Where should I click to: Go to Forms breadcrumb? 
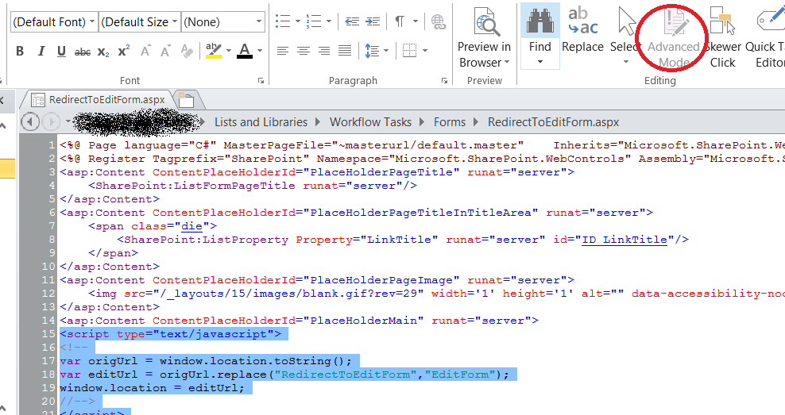pos(450,122)
